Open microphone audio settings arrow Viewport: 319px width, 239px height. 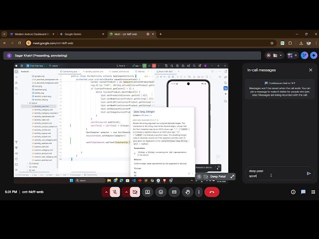click(106, 192)
